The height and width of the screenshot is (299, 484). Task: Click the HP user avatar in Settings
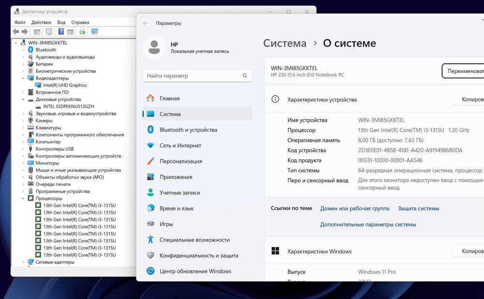pyautogui.click(x=154, y=47)
